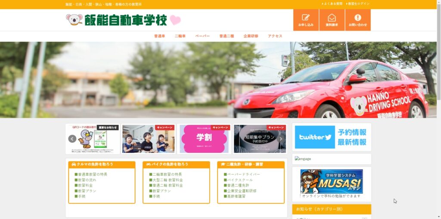Viewport: 441px width, 219px height.
Task: Click the page vertical scrollbar thumb
Action: click(439, 52)
